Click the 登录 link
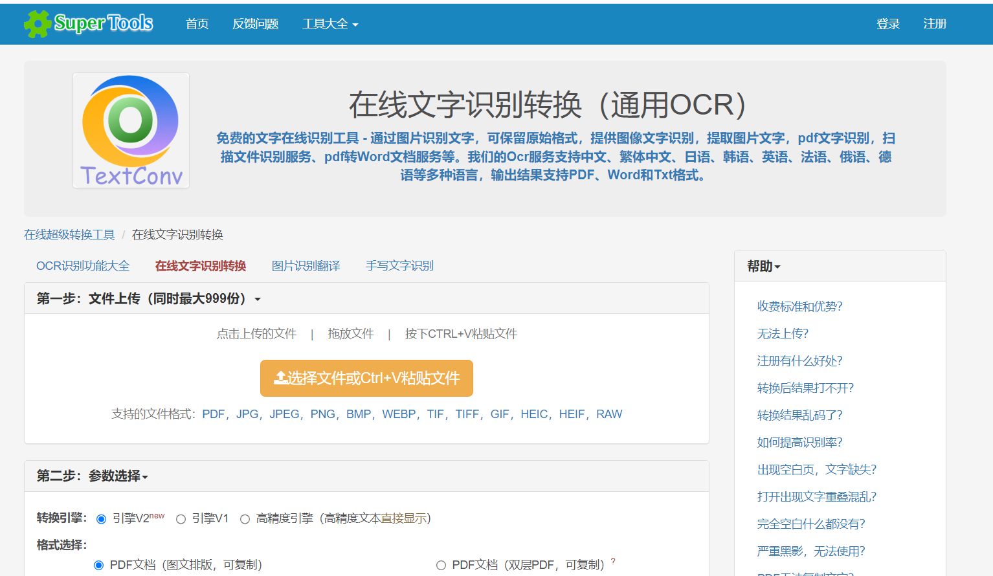Viewport: 993px width, 576px height. (887, 24)
